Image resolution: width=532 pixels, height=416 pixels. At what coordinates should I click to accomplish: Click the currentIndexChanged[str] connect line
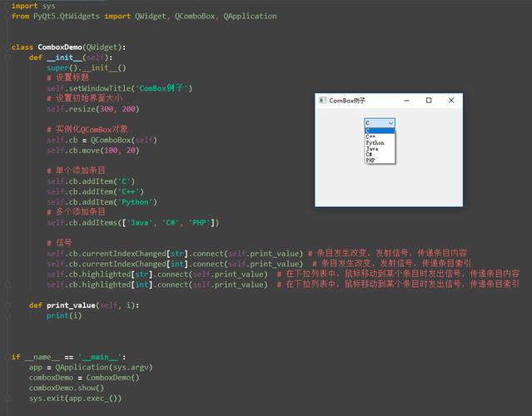[175, 253]
